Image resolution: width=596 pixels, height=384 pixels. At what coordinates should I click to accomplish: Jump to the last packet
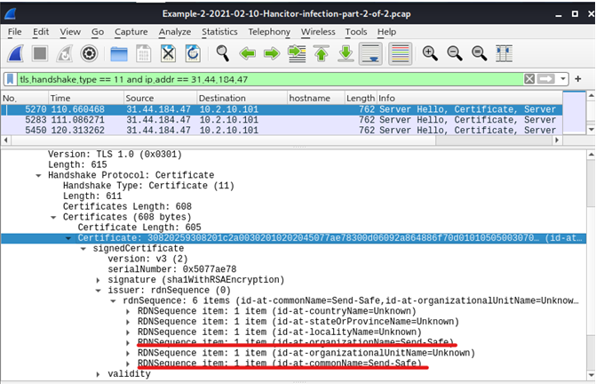point(346,53)
